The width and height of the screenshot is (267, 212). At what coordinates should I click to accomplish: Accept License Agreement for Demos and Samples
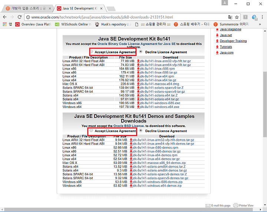(x=91, y=130)
